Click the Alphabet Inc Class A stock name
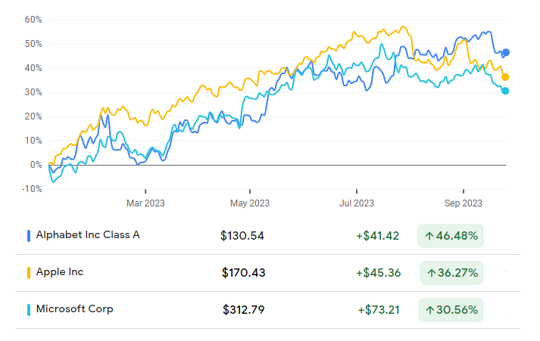This screenshot has height=341, width=540. 88,235
